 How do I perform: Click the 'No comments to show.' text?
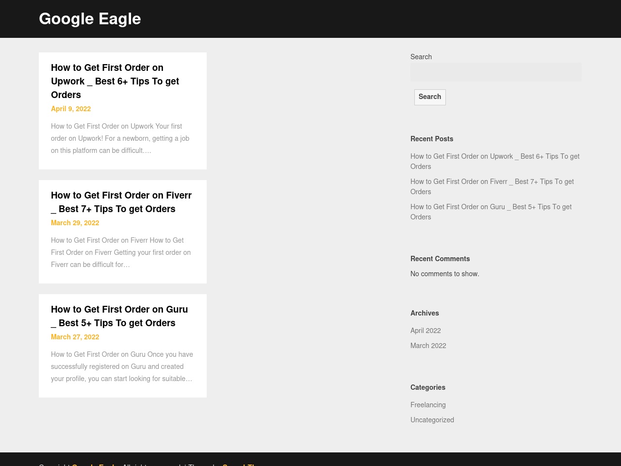[445, 274]
